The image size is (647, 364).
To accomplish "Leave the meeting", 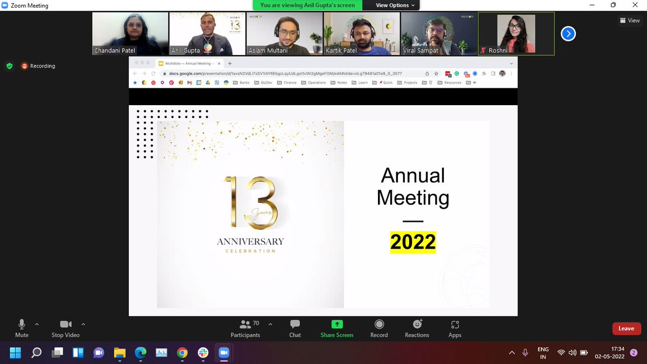I will pyautogui.click(x=626, y=328).
